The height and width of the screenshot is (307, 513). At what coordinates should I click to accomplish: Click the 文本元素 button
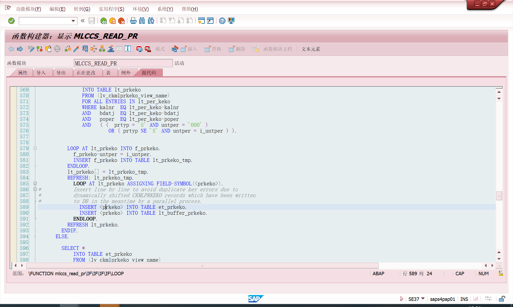coord(311,49)
